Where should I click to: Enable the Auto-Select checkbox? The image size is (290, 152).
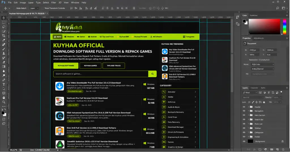pos(14,8)
